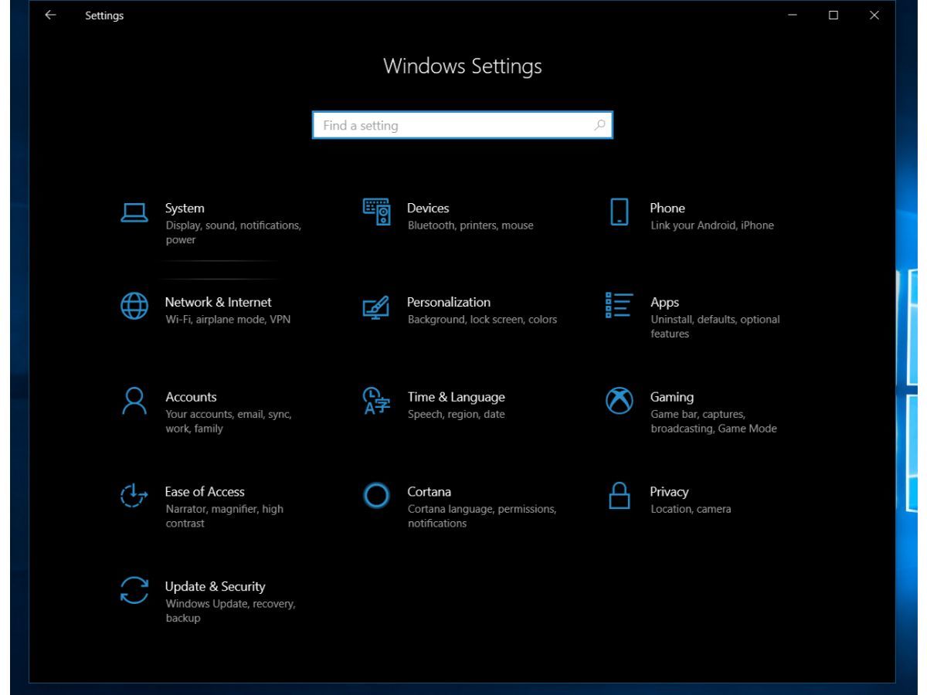Click the Accounts person icon

click(x=134, y=401)
